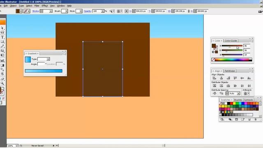Click Vertical Distribute Top icon
This screenshot has height=148, width=263.
(x=215, y=86)
